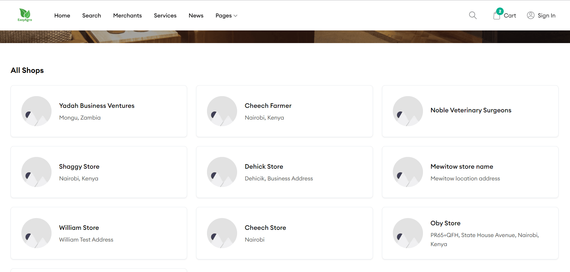Screen dimensions: 570x272
Task: Open the Merchants menu item
Action: [127, 16]
